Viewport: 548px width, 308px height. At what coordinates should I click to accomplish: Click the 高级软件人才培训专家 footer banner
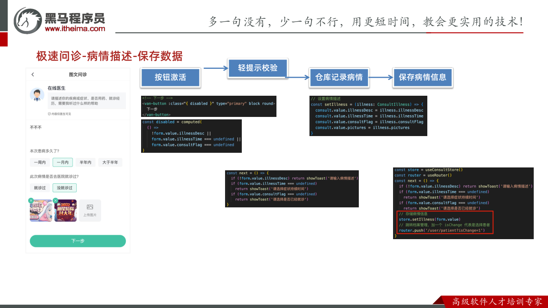click(497, 302)
